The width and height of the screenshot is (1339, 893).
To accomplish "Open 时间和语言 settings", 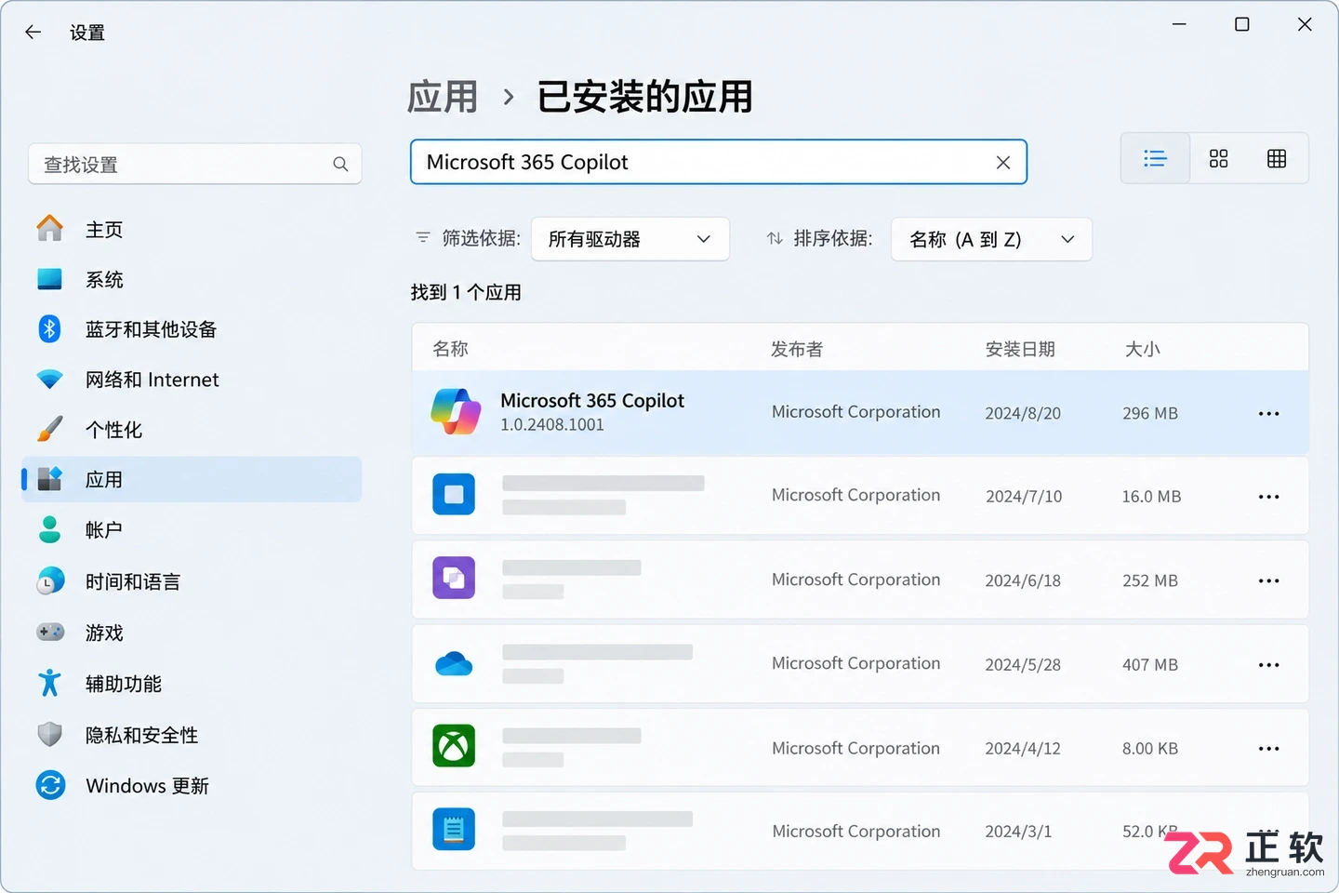I will click(192, 581).
